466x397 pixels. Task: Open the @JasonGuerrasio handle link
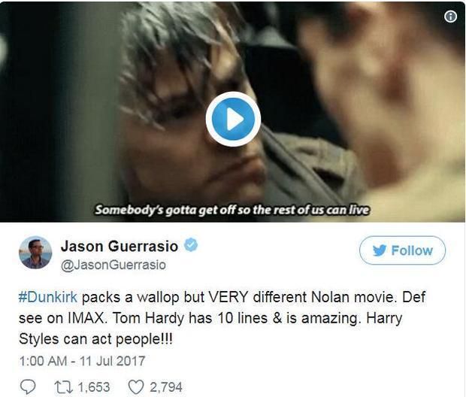tap(113, 265)
